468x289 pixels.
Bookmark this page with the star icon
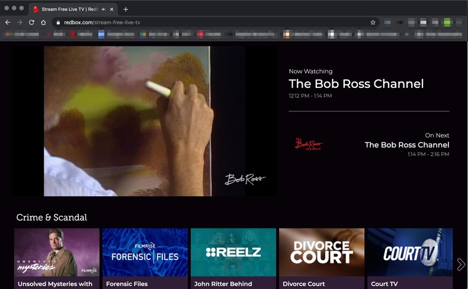point(373,23)
